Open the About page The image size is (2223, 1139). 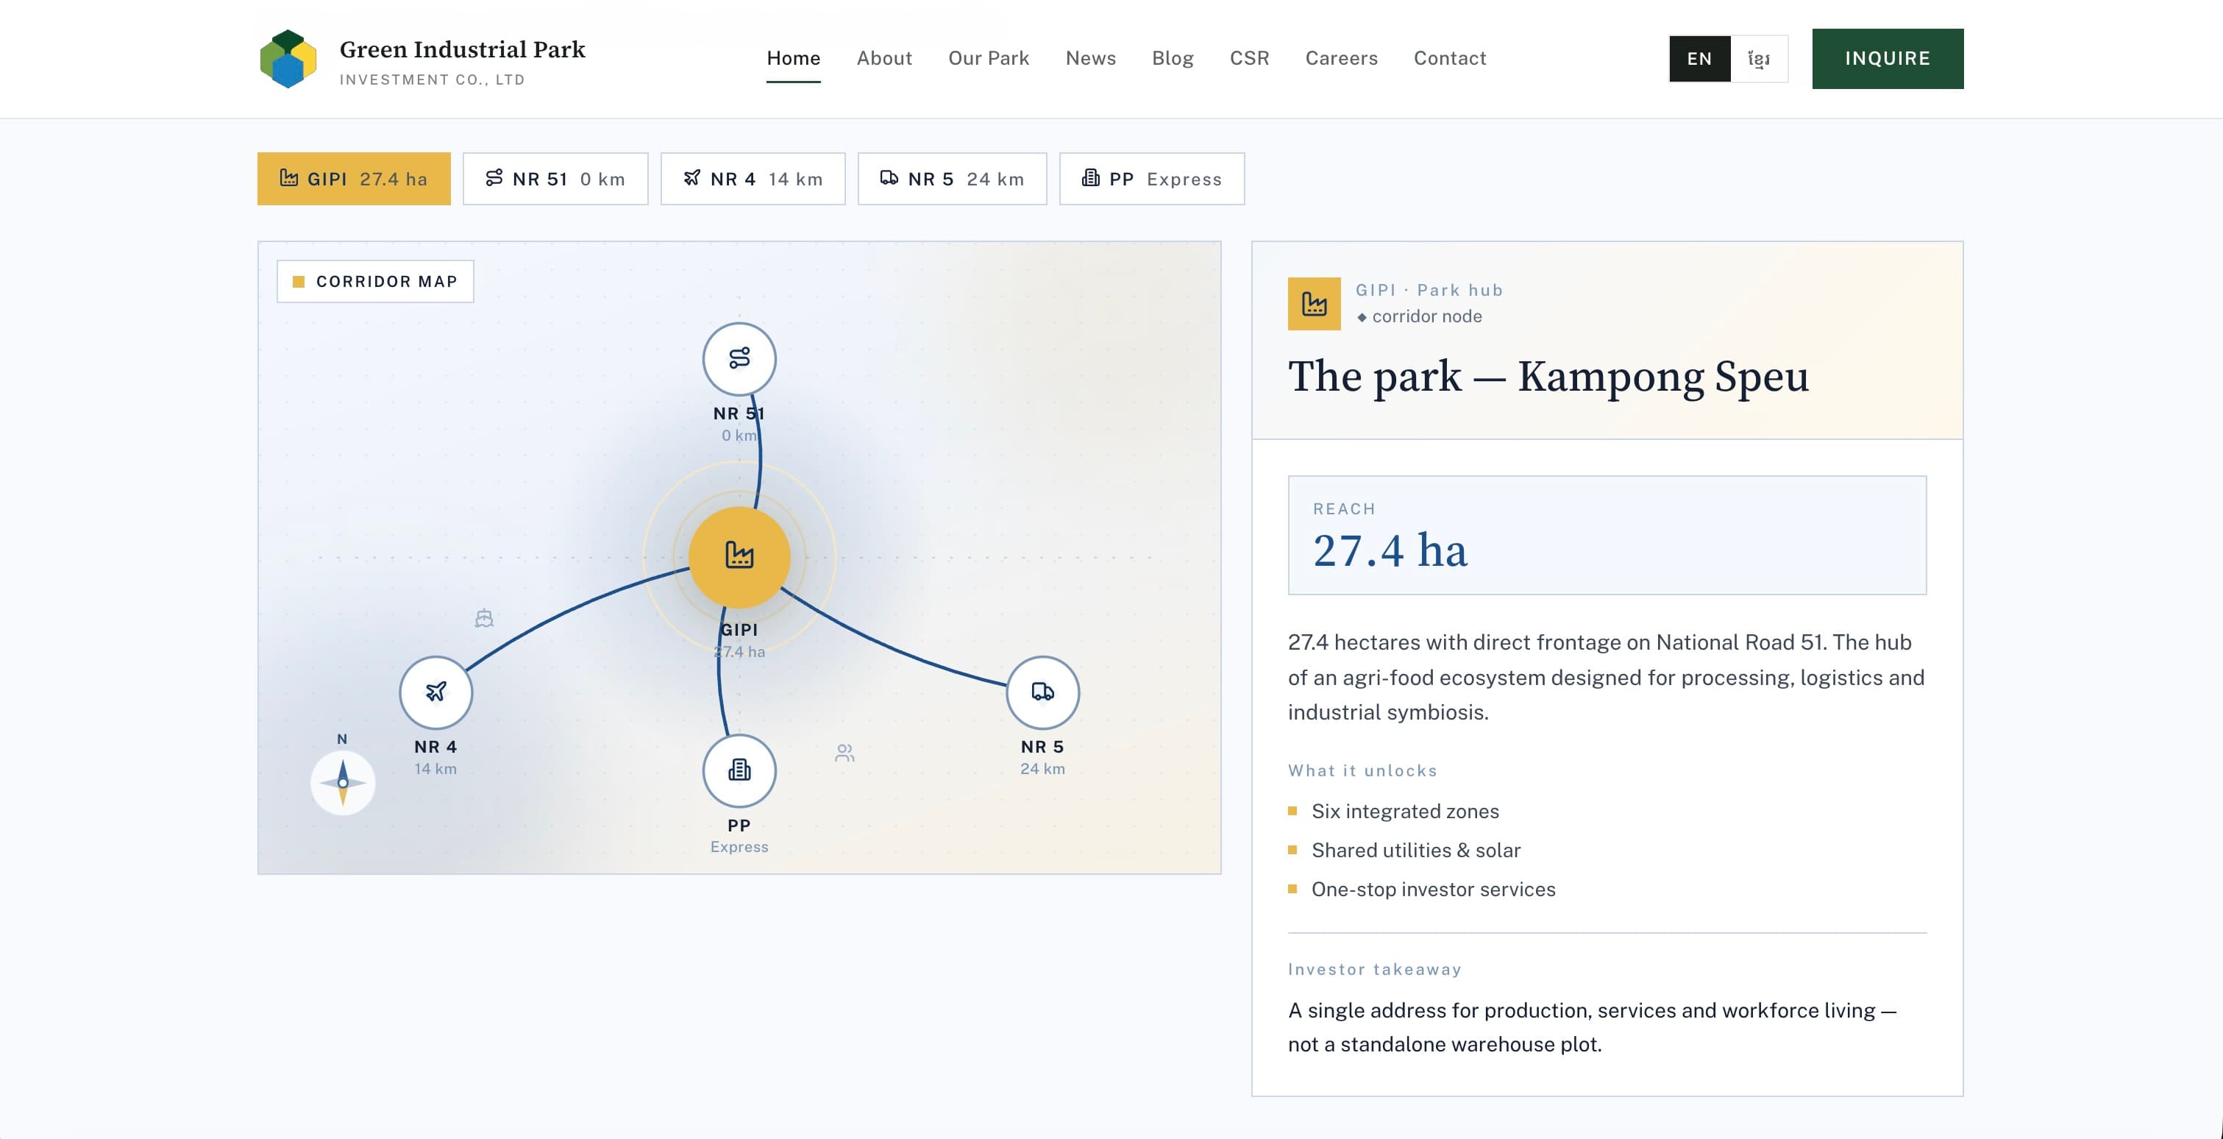pyautogui.click(x=883, y=59)
